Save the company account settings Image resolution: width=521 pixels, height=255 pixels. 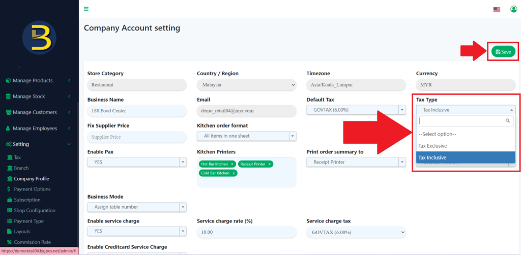(x=503, y=52)
